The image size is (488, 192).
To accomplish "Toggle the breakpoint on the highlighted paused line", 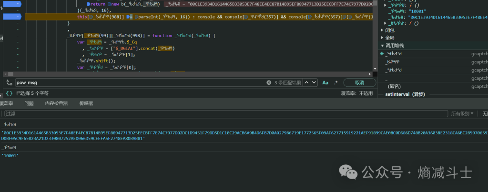I will (x=12, y=17).
